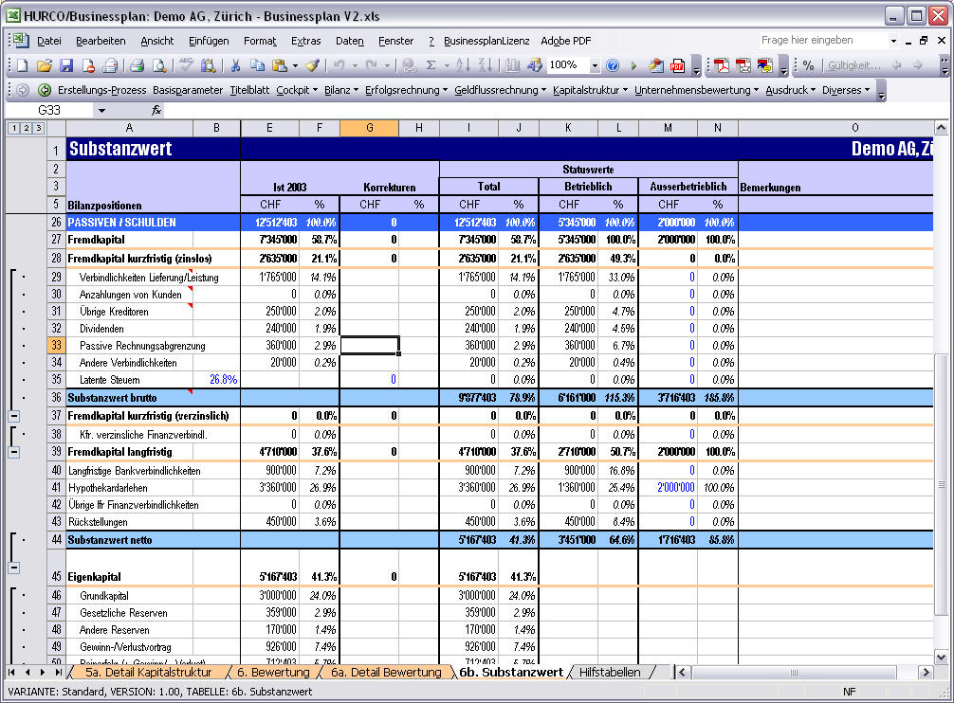Viewport: 954px width, 703px height.
Task: Open Print Preview with the magnifier page icon
Action: click(158, 65)
